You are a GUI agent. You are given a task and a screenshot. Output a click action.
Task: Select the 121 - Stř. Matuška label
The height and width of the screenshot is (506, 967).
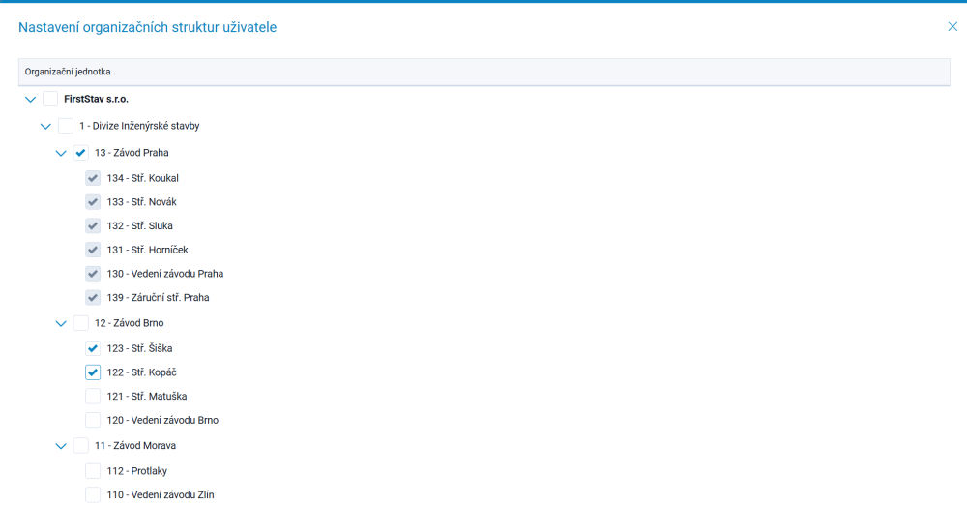[x=147, y=396]
